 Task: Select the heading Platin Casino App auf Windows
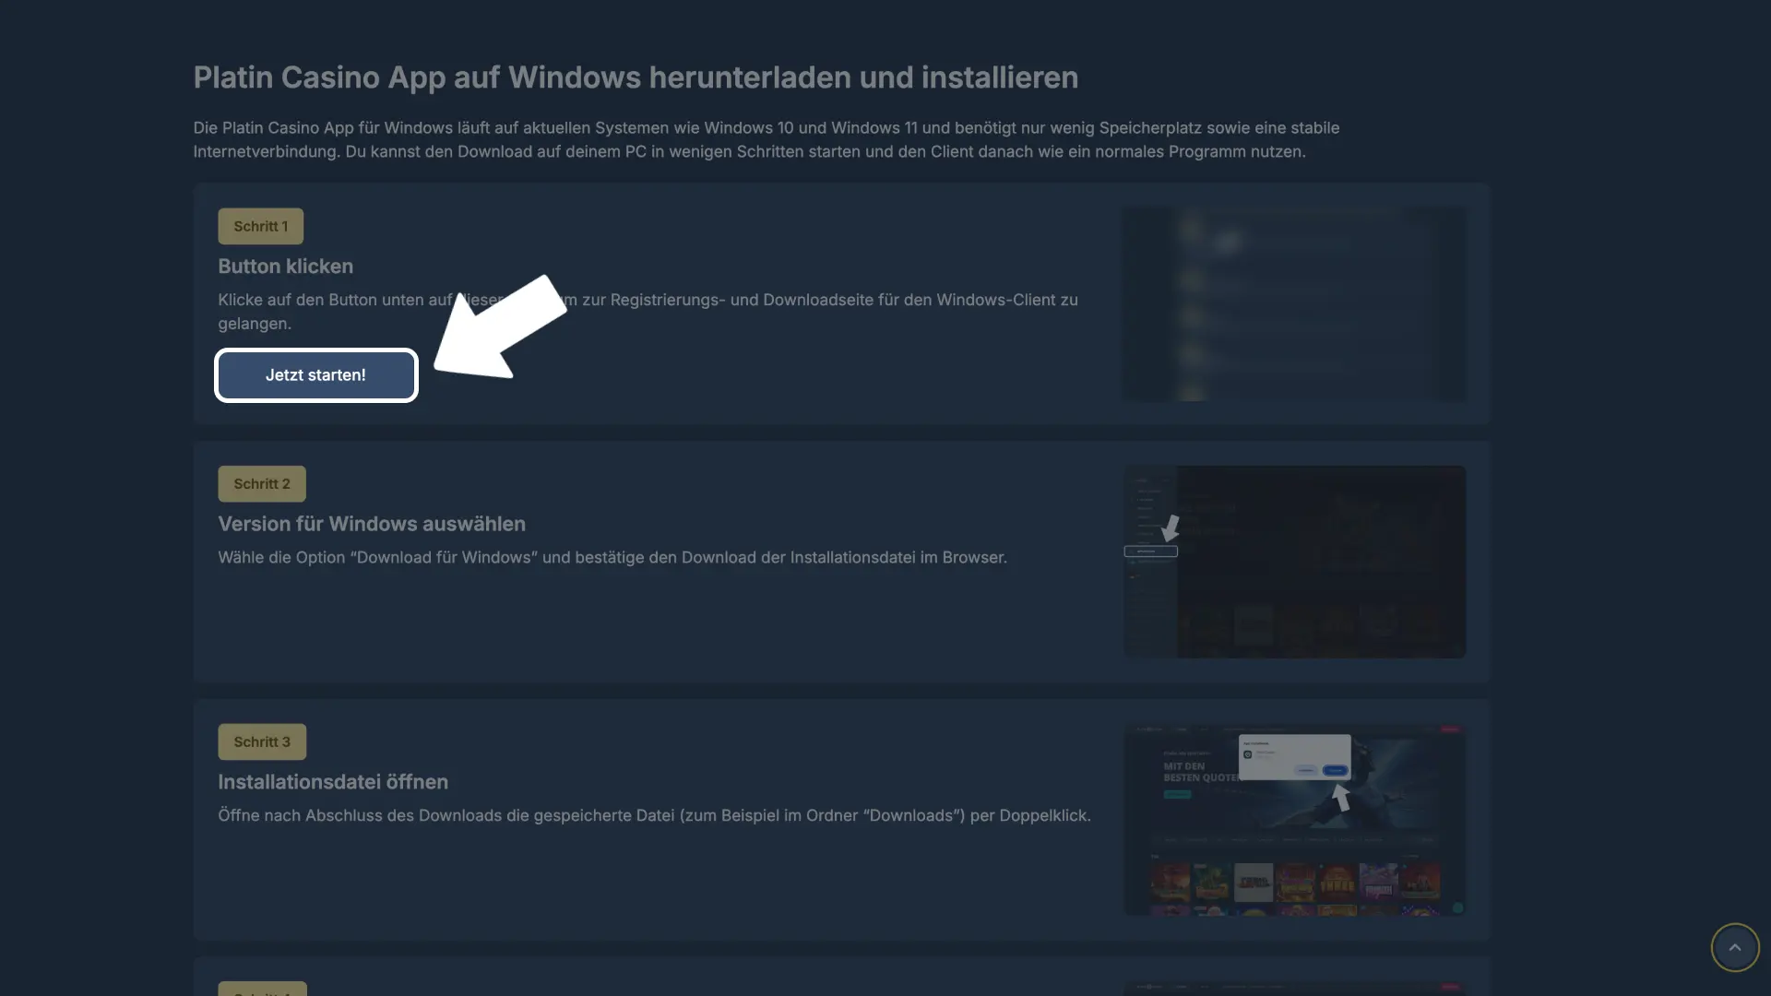(636, 77)
